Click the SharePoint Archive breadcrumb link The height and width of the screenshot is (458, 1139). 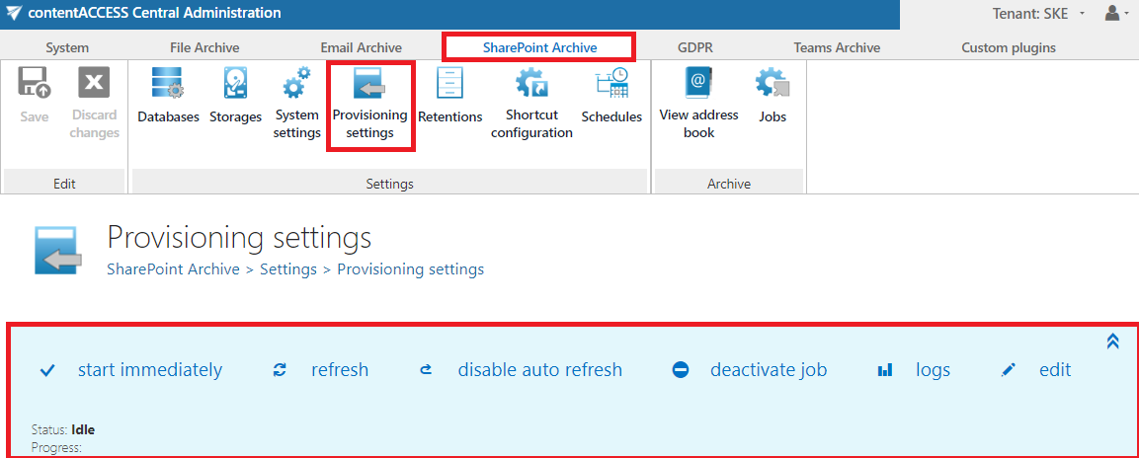(x=173, y=268)
